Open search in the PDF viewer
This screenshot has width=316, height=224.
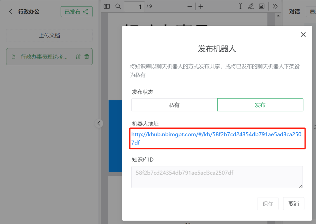click(x=118, y=6)
